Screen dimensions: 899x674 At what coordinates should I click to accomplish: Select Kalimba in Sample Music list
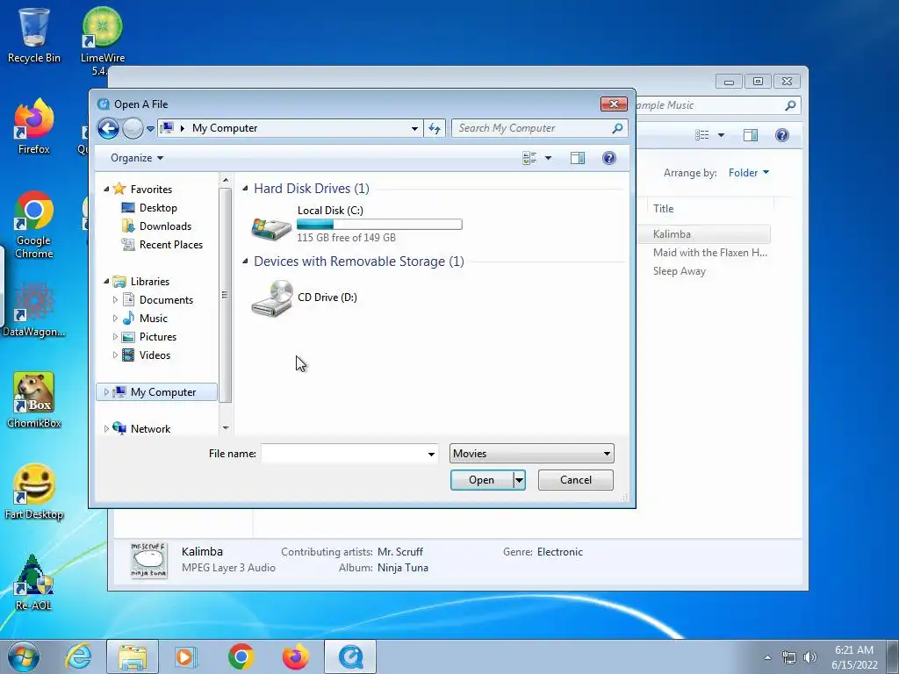coord(672,233)
